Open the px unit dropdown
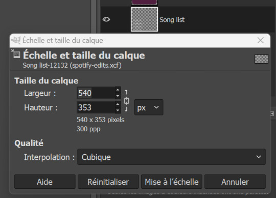 pos(149,107)
